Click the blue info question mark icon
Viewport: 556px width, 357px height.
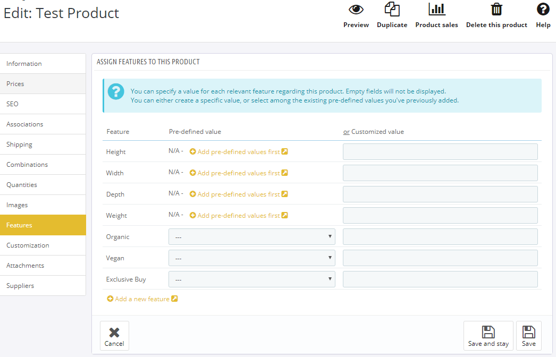116,91
